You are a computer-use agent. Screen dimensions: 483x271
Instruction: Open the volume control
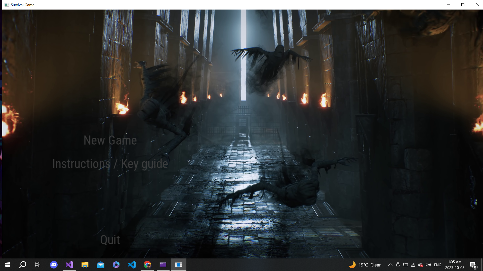428,265
